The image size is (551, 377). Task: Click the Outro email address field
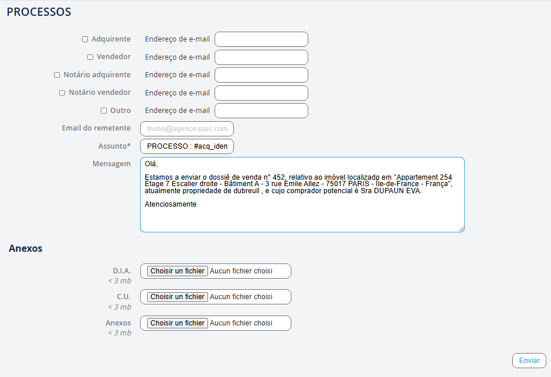pos(261,111)
